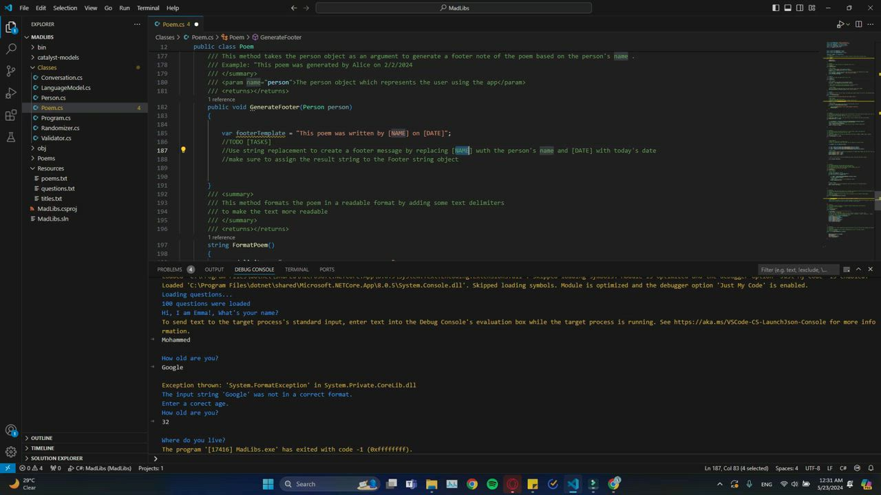
Task: Maximize the panel size with chevron
Action: click(x=858, y=269)
